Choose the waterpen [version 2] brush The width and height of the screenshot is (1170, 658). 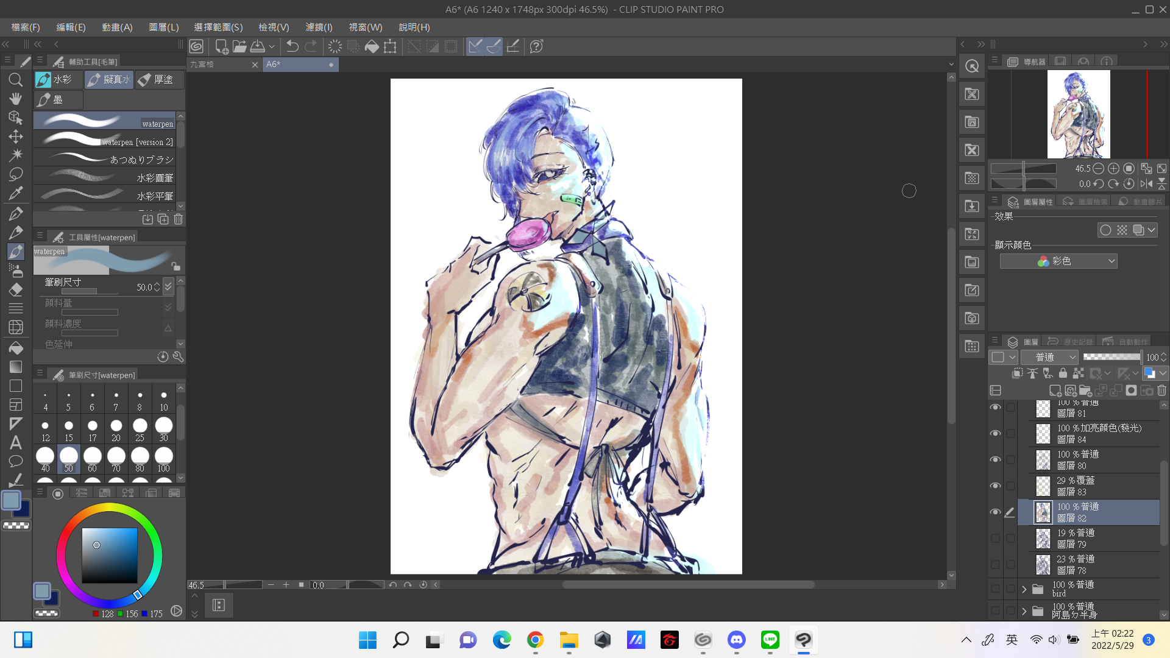[x=105, y=140]
